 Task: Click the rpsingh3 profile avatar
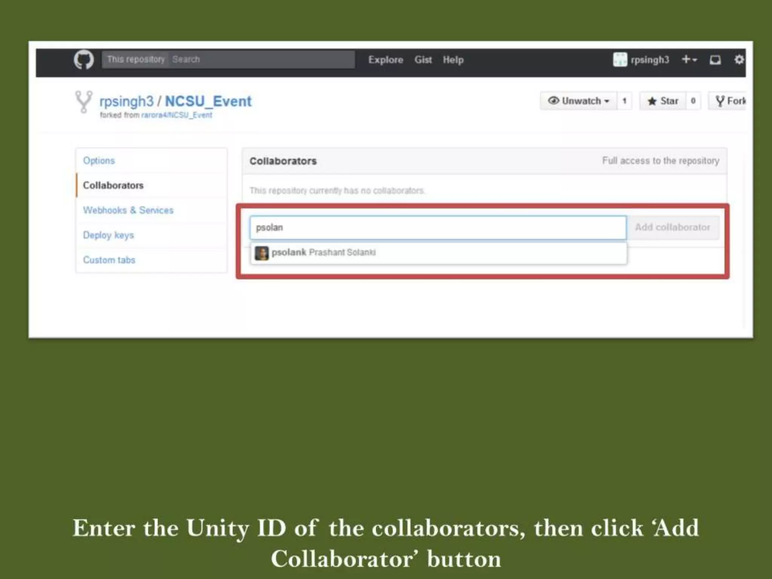pyautogui.click(x=620, y=60)
